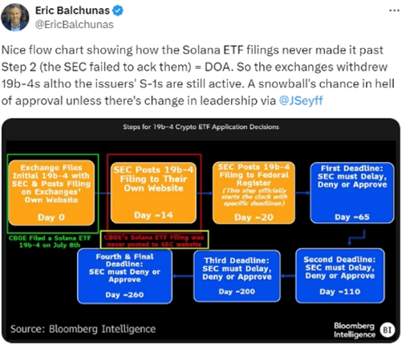The image size is (401, 344).
Task: Click SEC Posts 19b-4 to Own Website box
Action: point(153,192)
